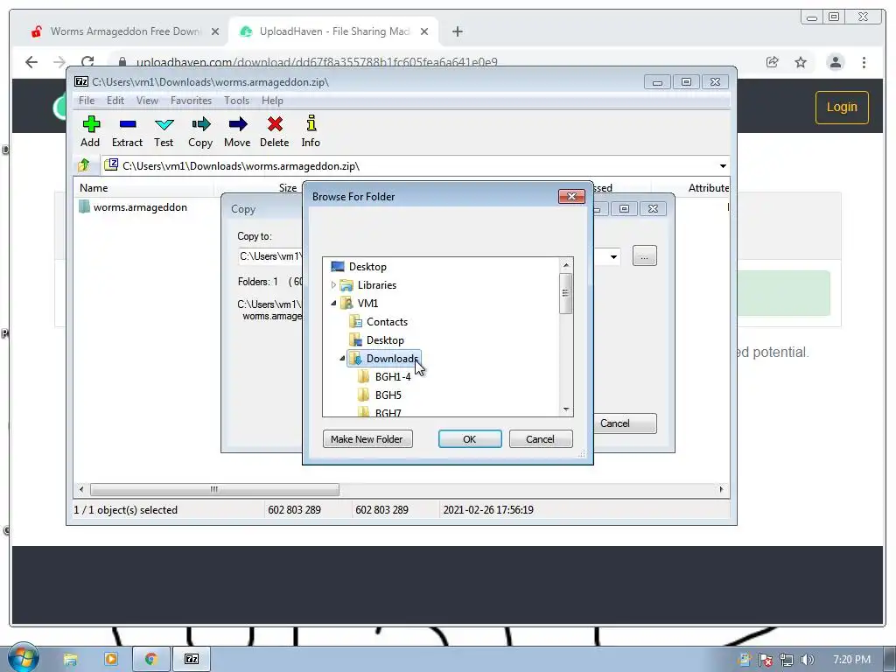Click Chrome share page icon

(772, 62)
